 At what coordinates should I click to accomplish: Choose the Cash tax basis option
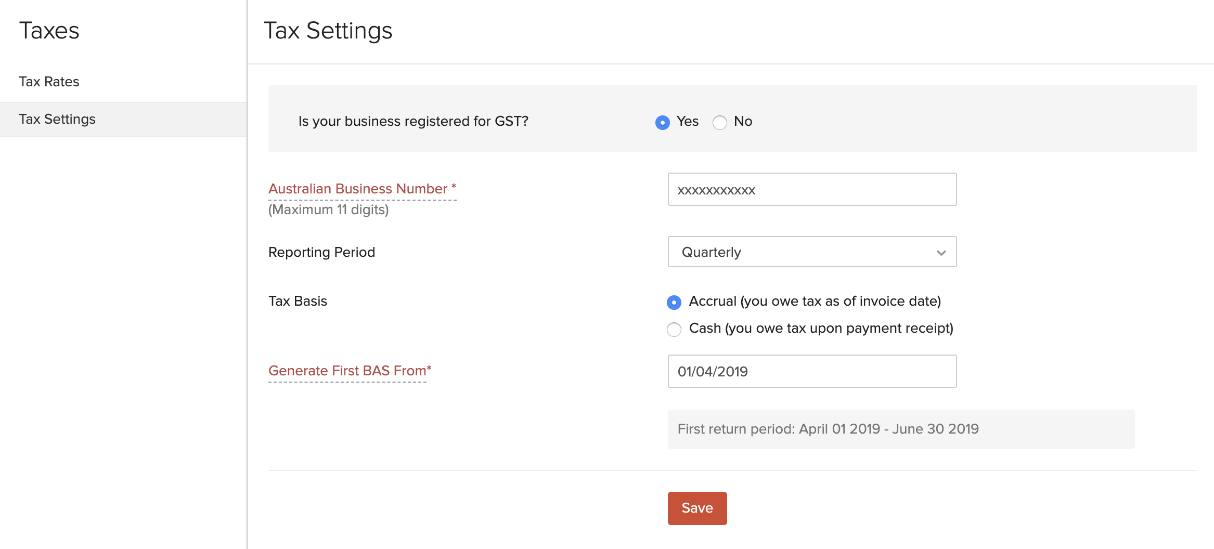(x=674, y=329)
